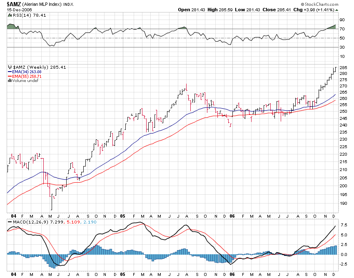Click the Volume undef legend text
Screen dimensions: 354x278
click(25, 81)
